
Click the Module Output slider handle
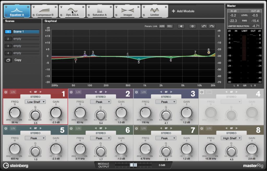point(133,165)
